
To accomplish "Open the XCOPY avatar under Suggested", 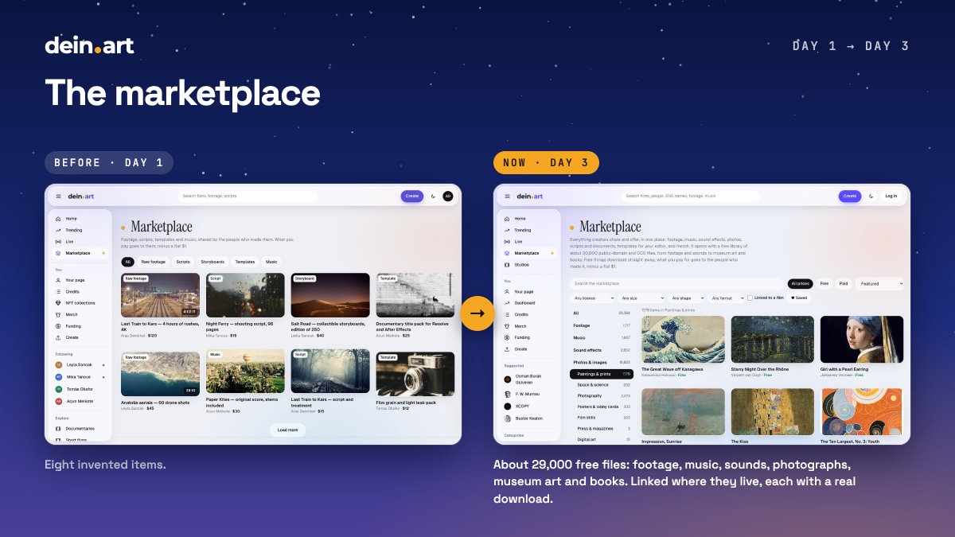I will click(508, 406).
